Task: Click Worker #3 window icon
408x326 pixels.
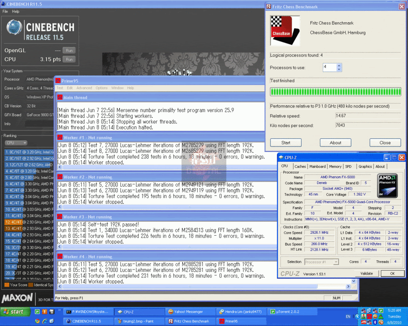Action: click(60, 217)
